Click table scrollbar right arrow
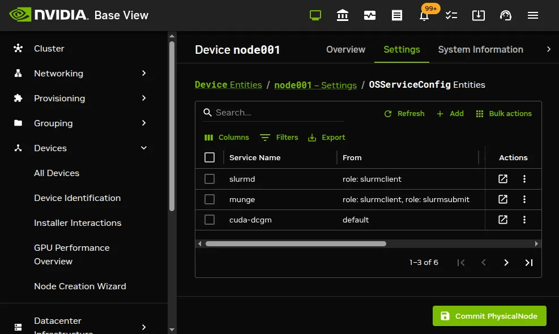The image size is (559, 334). point(536,244)
